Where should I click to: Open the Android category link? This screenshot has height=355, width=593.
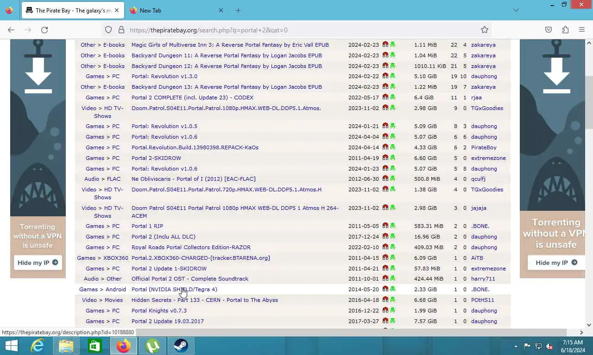116,289
